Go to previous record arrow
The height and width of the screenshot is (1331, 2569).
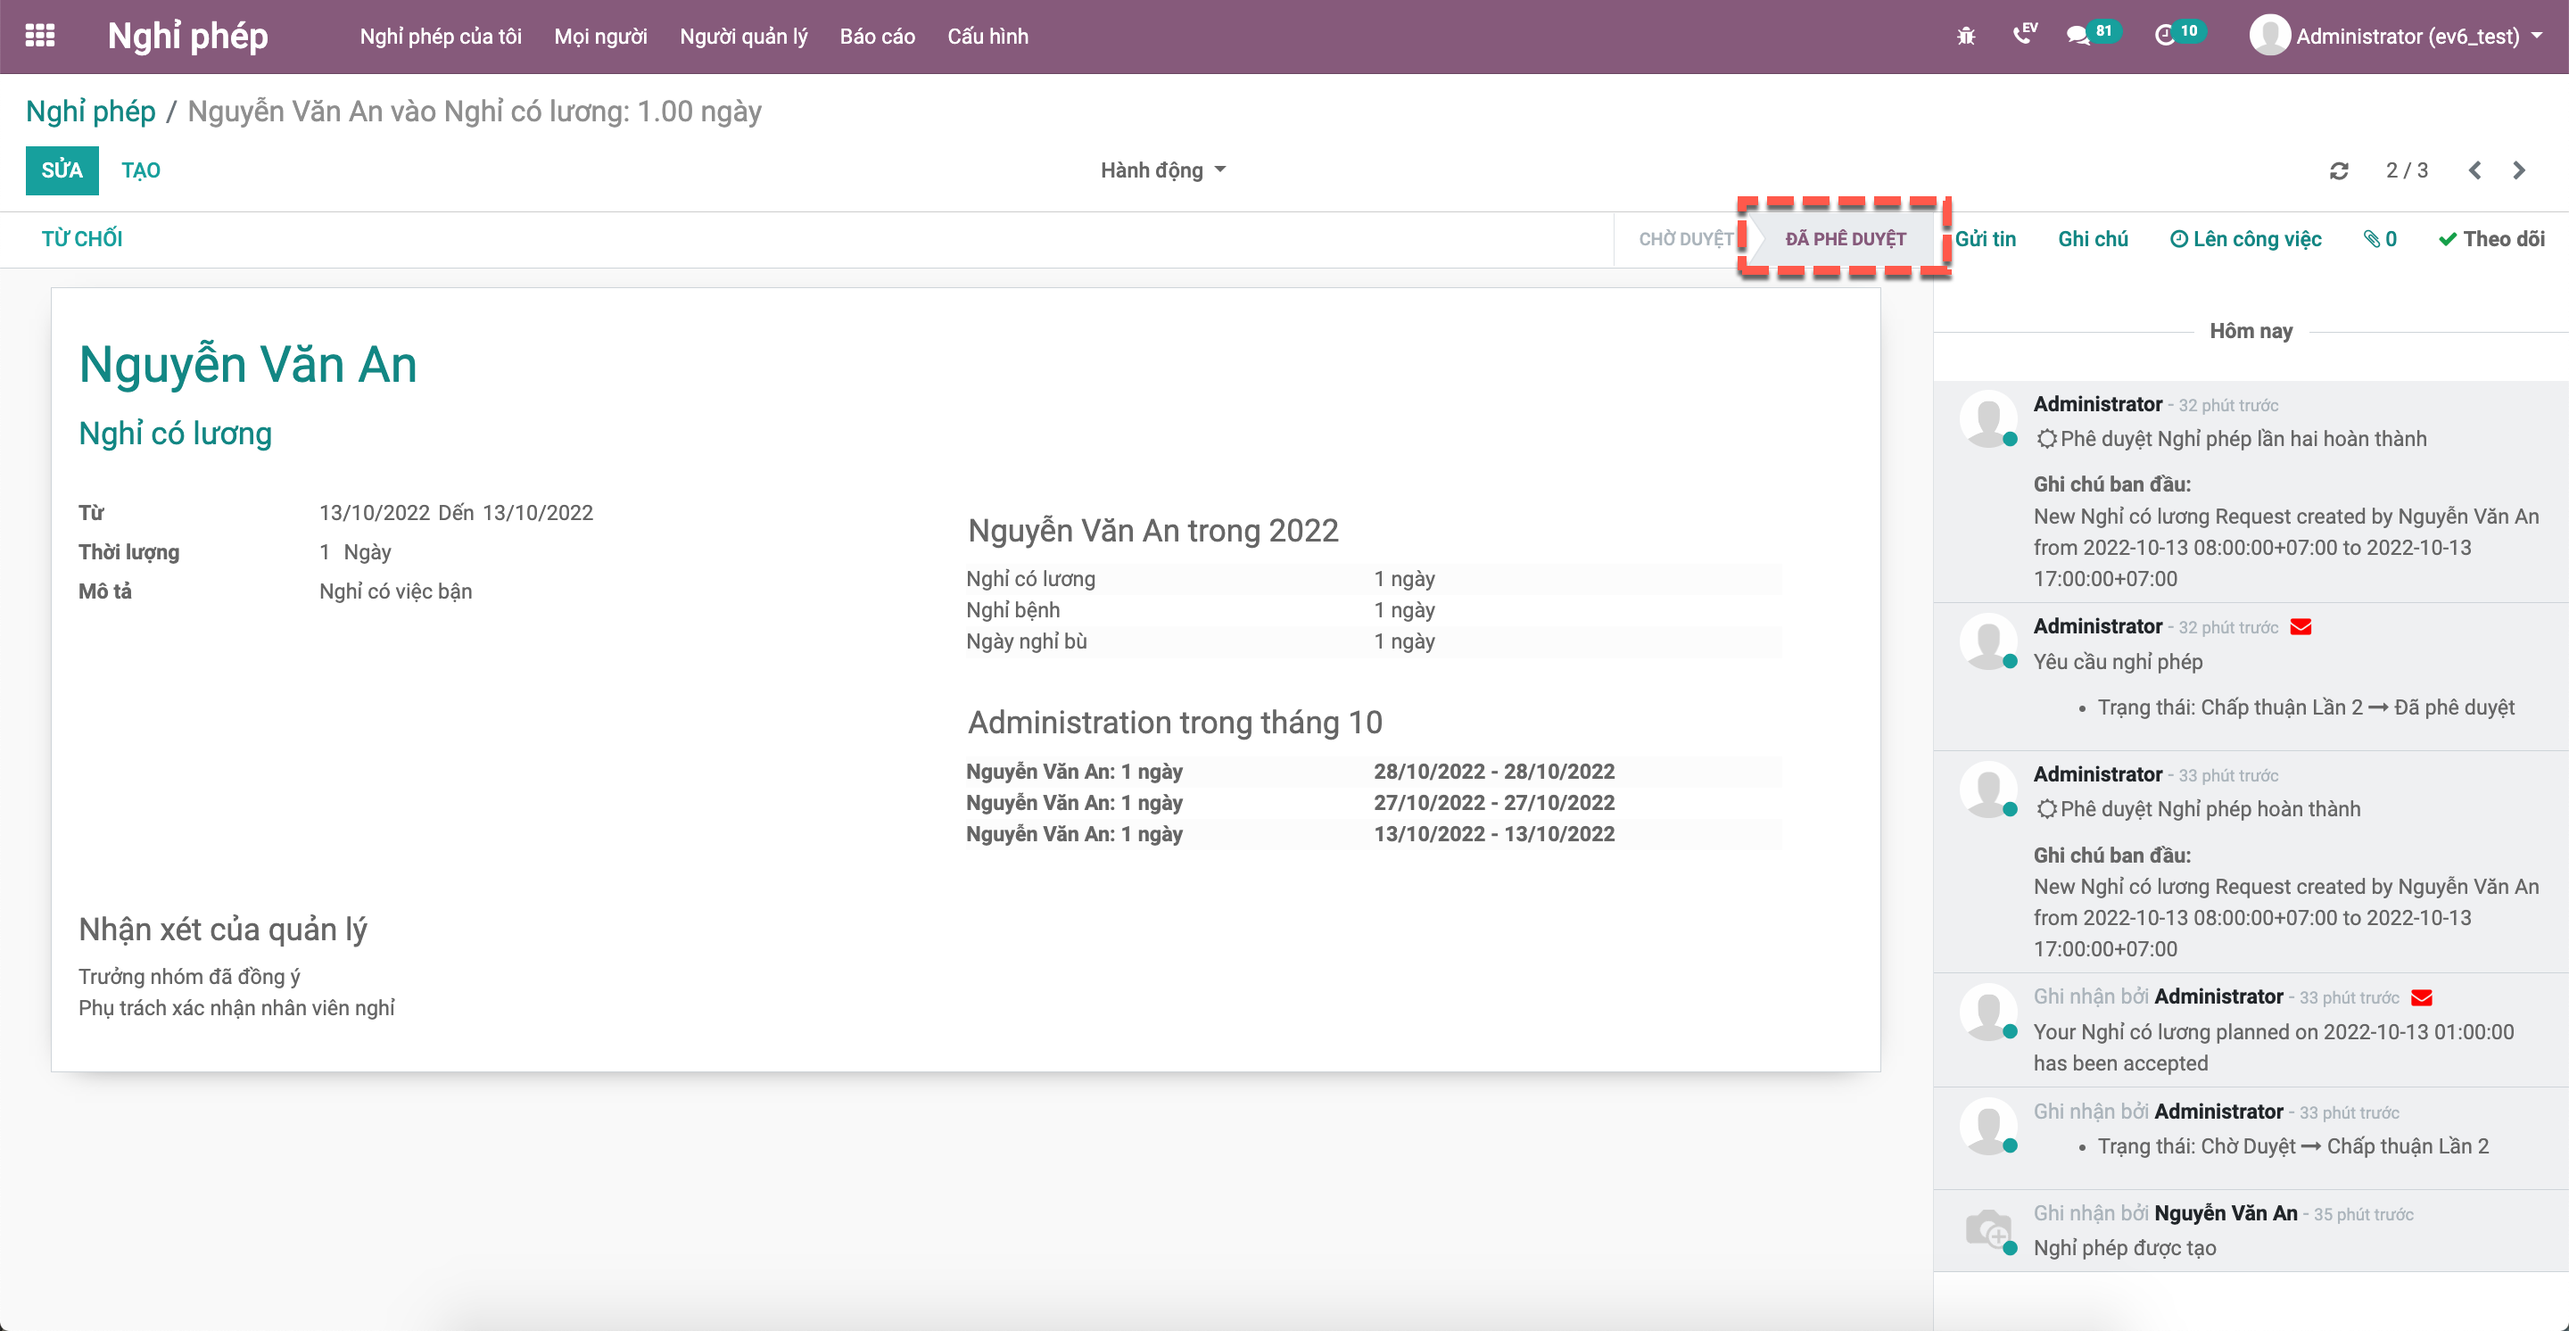click(x=2474, y=170)
